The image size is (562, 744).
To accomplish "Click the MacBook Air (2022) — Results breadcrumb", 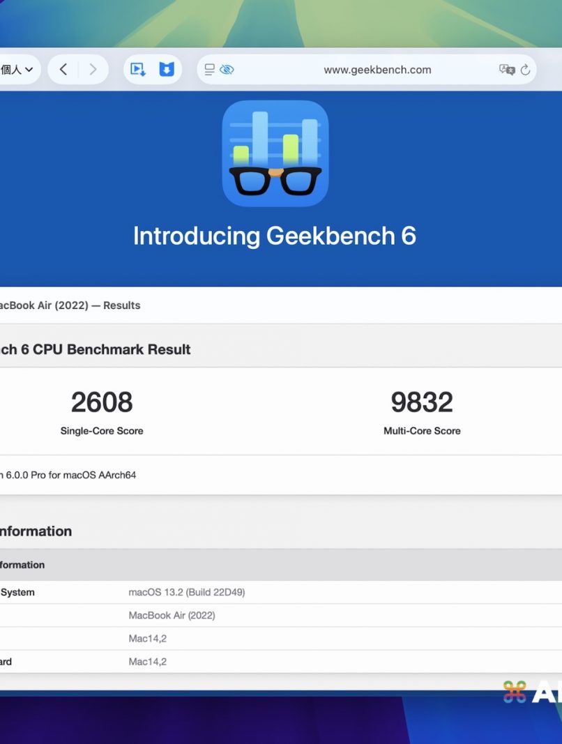I will 70,305.
